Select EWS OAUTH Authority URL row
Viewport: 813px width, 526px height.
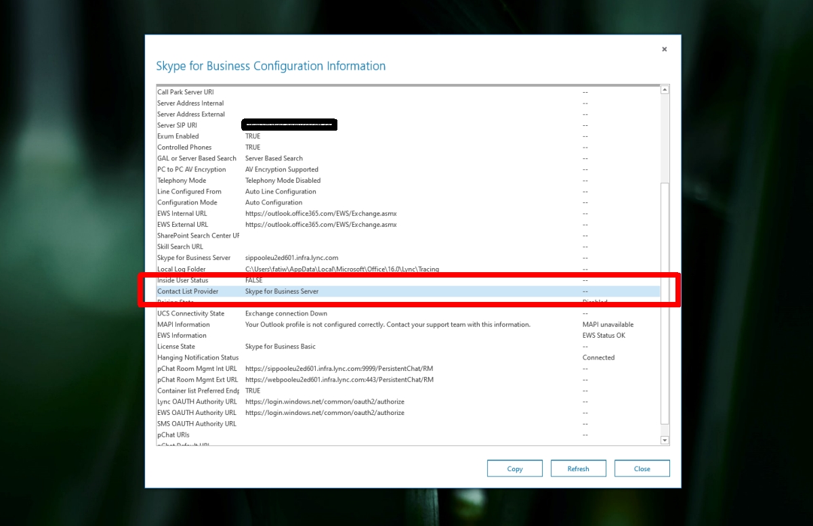pos(409,413)
